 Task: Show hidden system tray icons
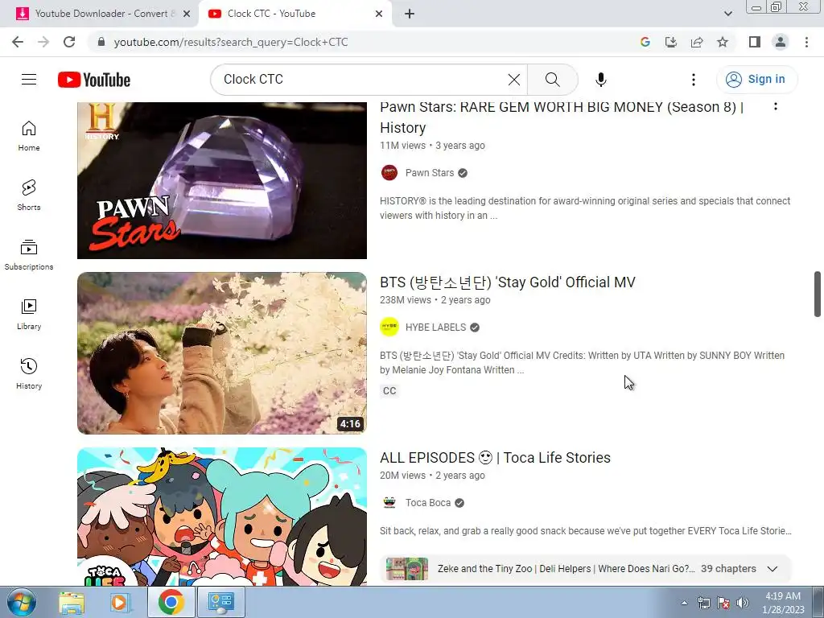tap(684, 603)
